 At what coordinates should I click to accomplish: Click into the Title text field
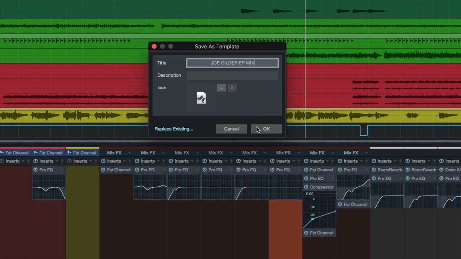pyautogui.click(x=232, y=63)
